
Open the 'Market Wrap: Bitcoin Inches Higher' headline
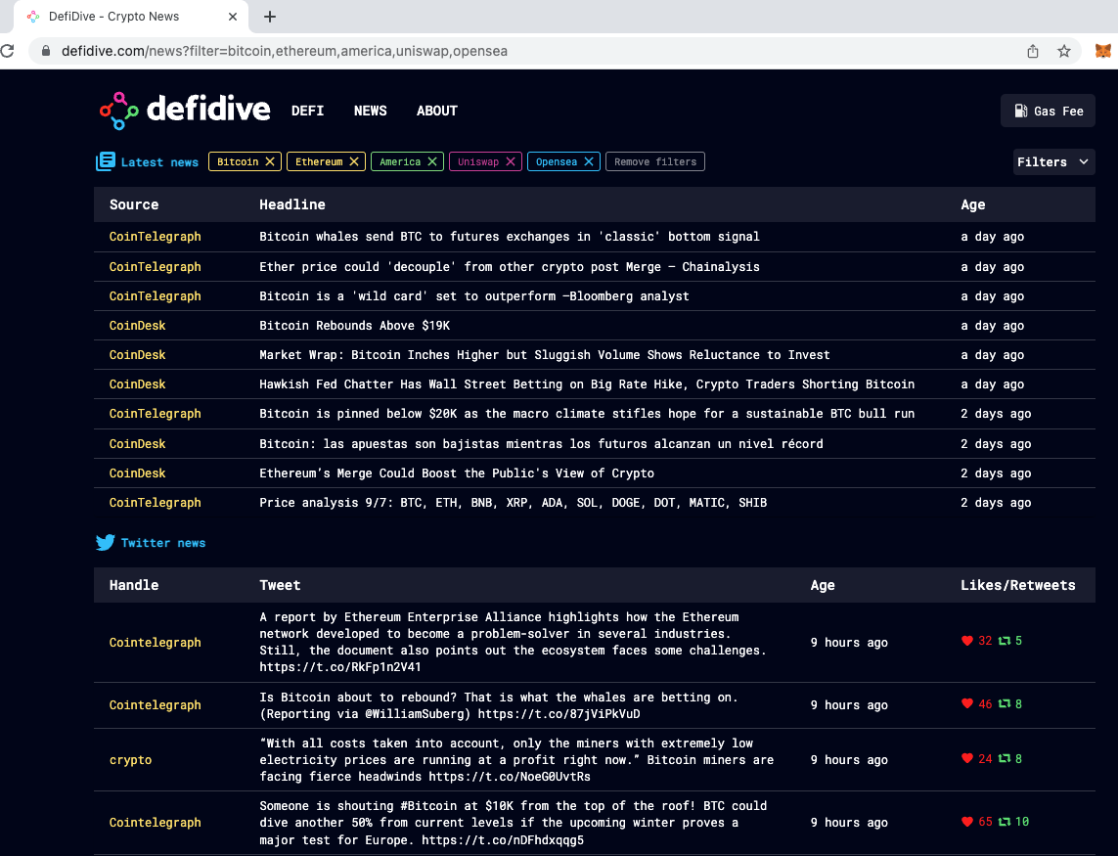coord(544,354)
